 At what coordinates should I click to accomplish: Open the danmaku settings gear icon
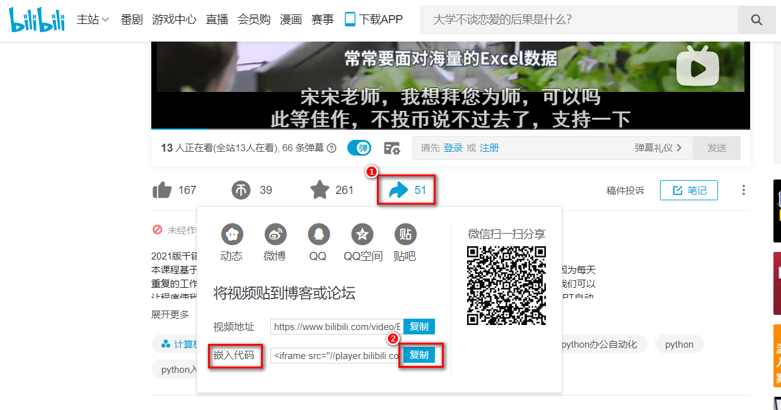click(391, 147)
